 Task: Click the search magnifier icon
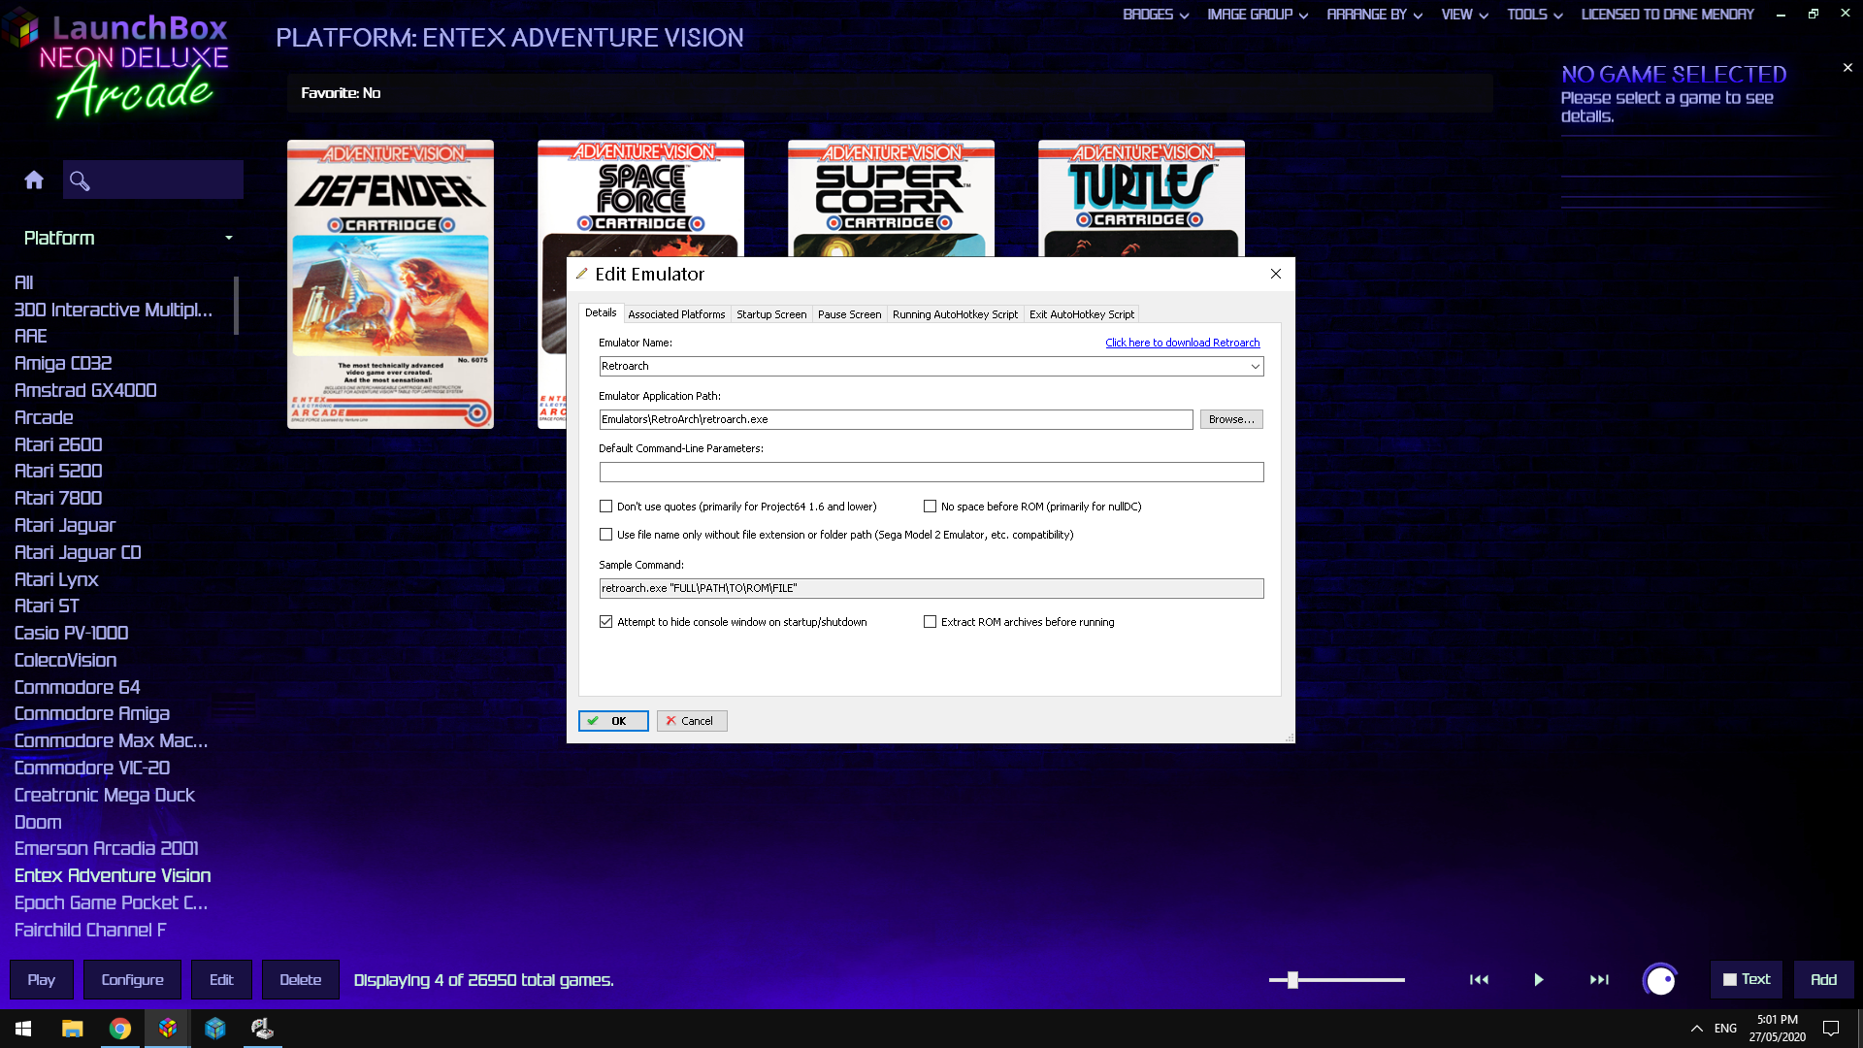pos(80,180)
